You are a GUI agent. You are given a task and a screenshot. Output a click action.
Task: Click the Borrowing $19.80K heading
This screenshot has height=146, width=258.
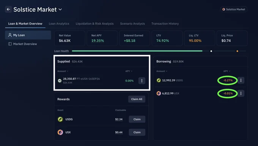[170, 61]
